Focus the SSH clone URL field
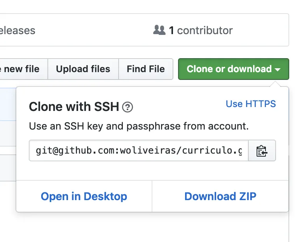The width and height of the screenshot is (304, 242). (139, 150)
